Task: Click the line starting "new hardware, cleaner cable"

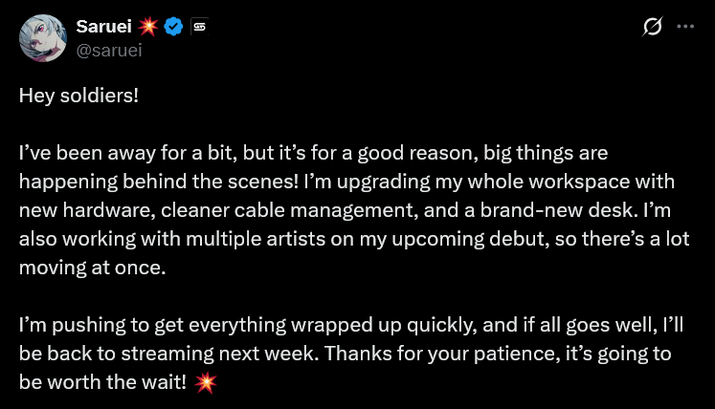Action: click(345, 210)
